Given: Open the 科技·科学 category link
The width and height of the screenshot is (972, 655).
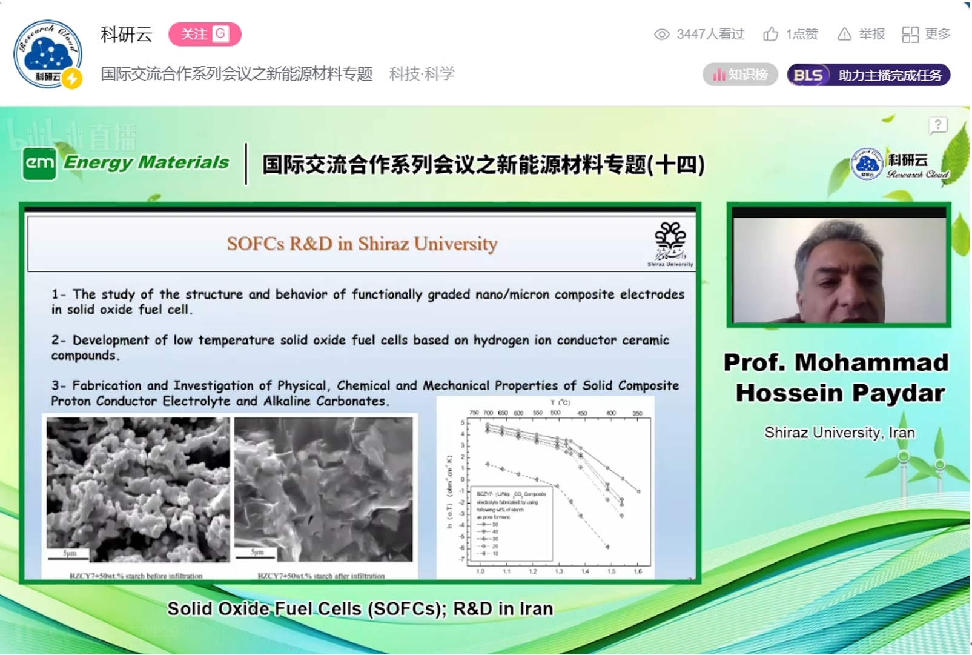Looking at the screenshot, I should pyautogui.click(x=422, y=74).
